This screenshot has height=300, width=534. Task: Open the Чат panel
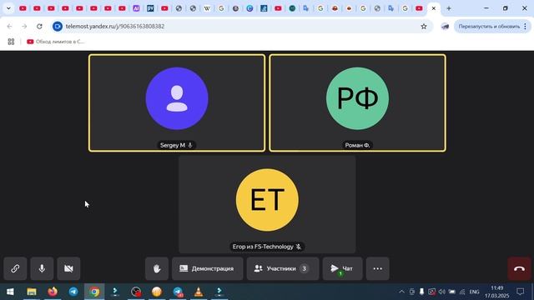(x=342, y=268)
